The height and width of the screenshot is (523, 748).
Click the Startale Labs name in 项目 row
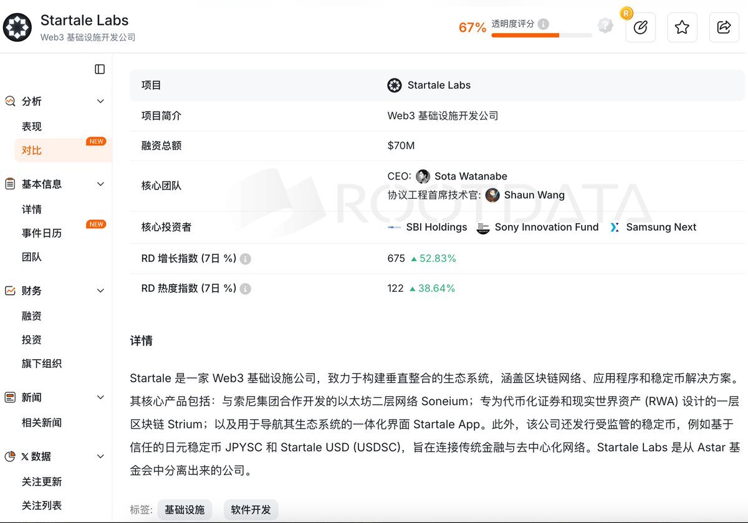(x=439, y=85)
